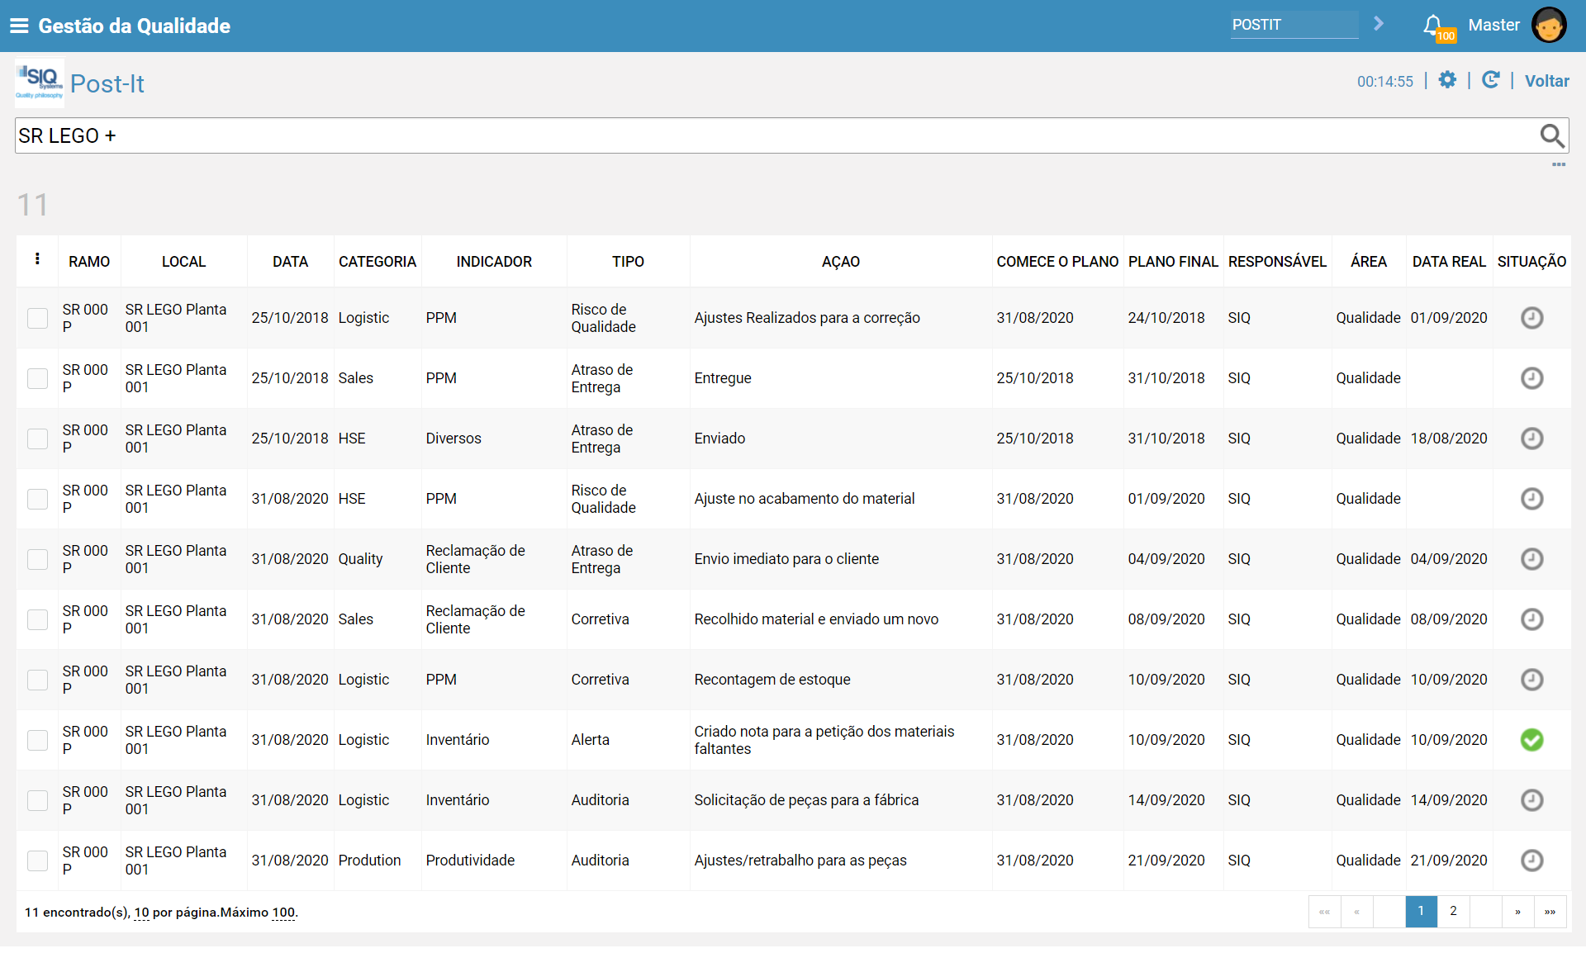
Task: Change the 10 per page value in the footer
Action: pyautogui.click(x=142, y=913)
